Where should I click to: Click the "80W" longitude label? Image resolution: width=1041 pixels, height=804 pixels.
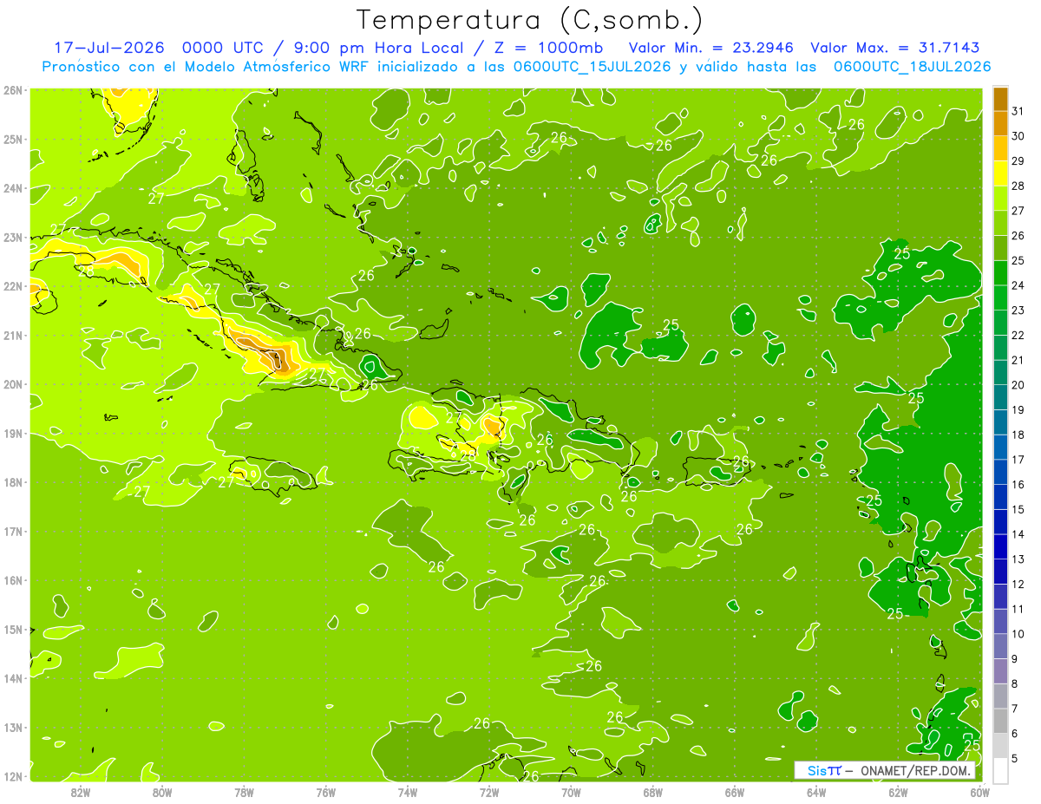pyautogui.click(x=162, y=791)
